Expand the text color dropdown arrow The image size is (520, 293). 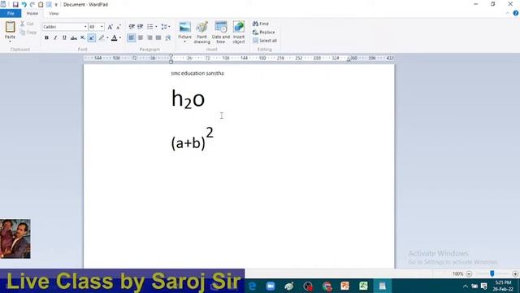pos(120,38)
